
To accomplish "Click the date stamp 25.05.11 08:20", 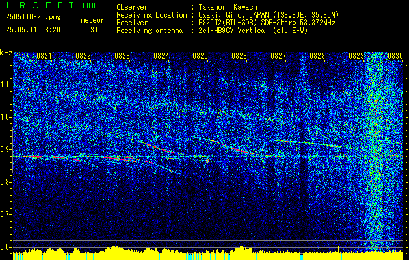I will [x=33, y=30].
